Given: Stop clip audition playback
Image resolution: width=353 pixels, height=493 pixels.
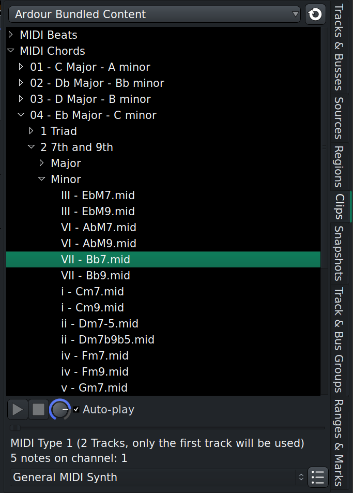Looking at the screenshot, I should click(38, 410).
